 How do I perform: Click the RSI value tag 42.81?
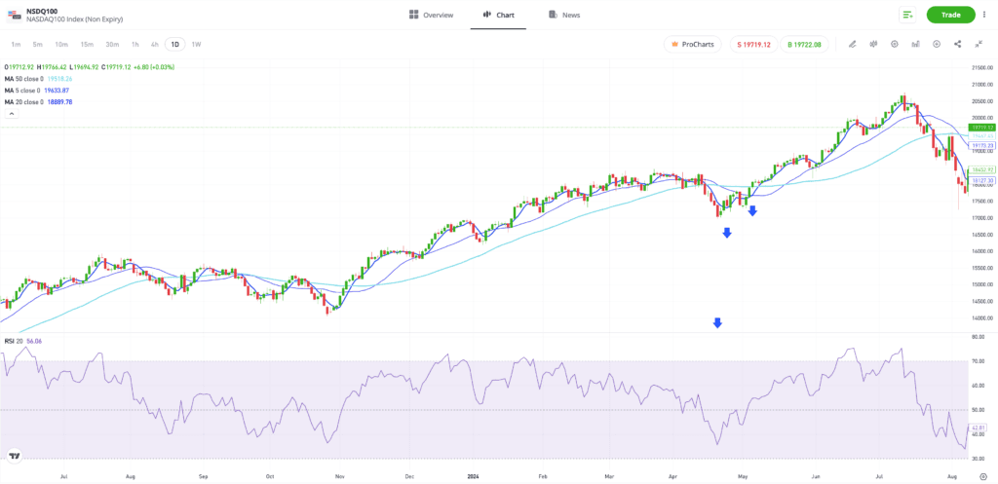[x=979, y=428]
